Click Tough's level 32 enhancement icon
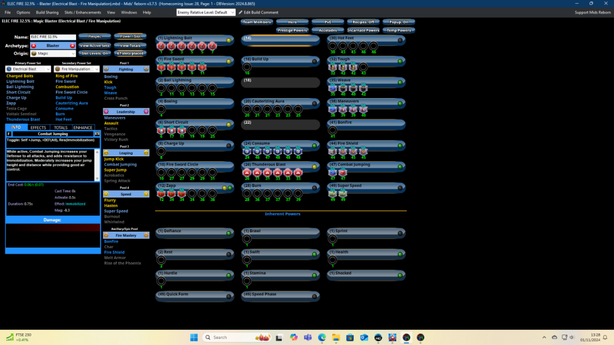This screenshot has width=614, height=345. pyautogui.click(x=332, y=67)
